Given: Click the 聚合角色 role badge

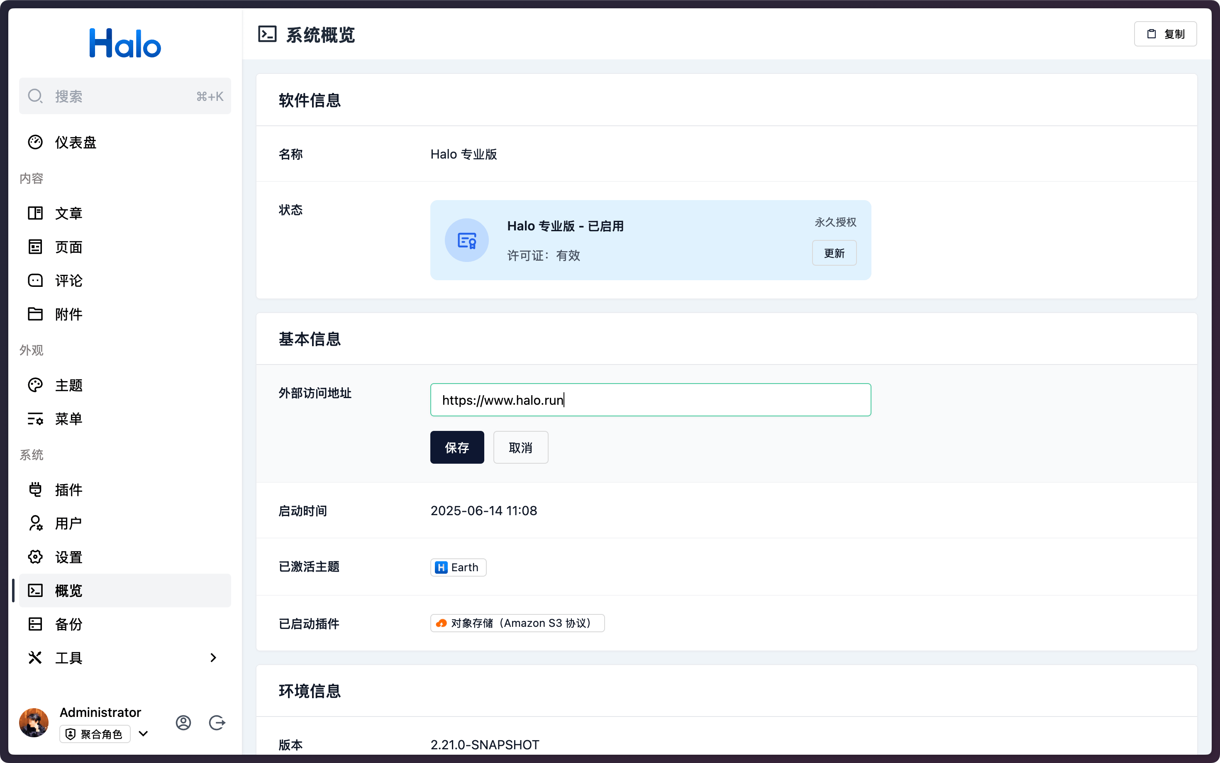Looking at the screenshot, I should coord(95,734).
